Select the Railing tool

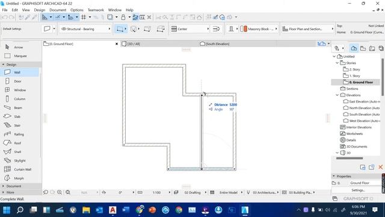(x=20, y=134)
